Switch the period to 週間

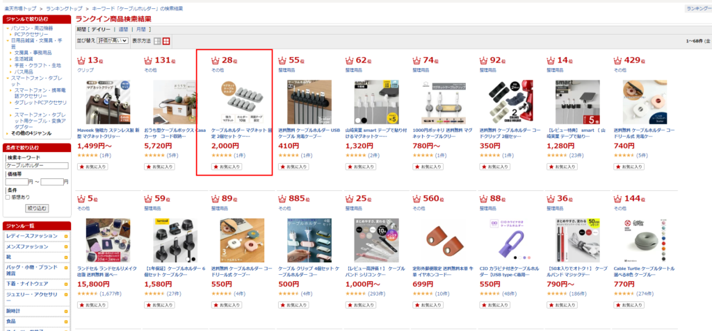coord(123,29)
